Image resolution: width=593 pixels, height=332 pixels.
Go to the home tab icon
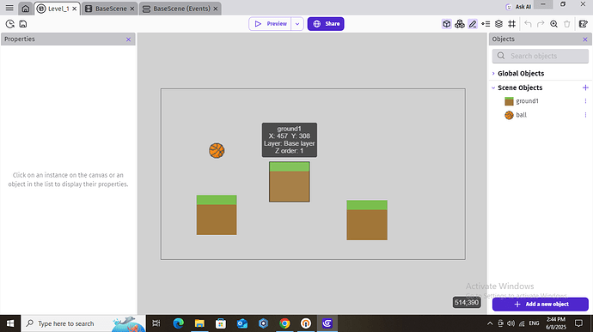click(x=25, y=9)
